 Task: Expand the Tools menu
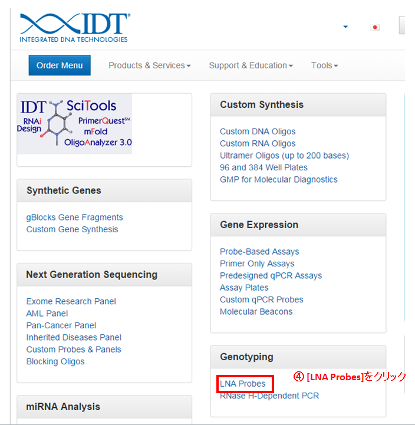pyautogui.click(x=324, y=65)
